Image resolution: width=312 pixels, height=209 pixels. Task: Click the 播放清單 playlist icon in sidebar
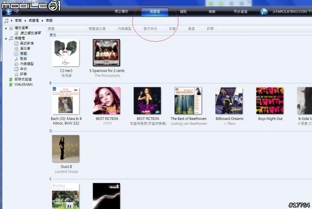click(x=11, y=28)
